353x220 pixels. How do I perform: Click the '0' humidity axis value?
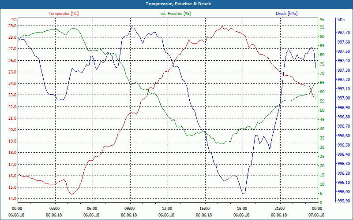click(321, 202)
